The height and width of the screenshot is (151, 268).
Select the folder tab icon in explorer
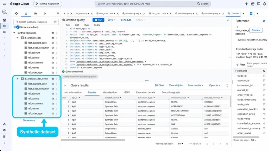click(36, 13)
